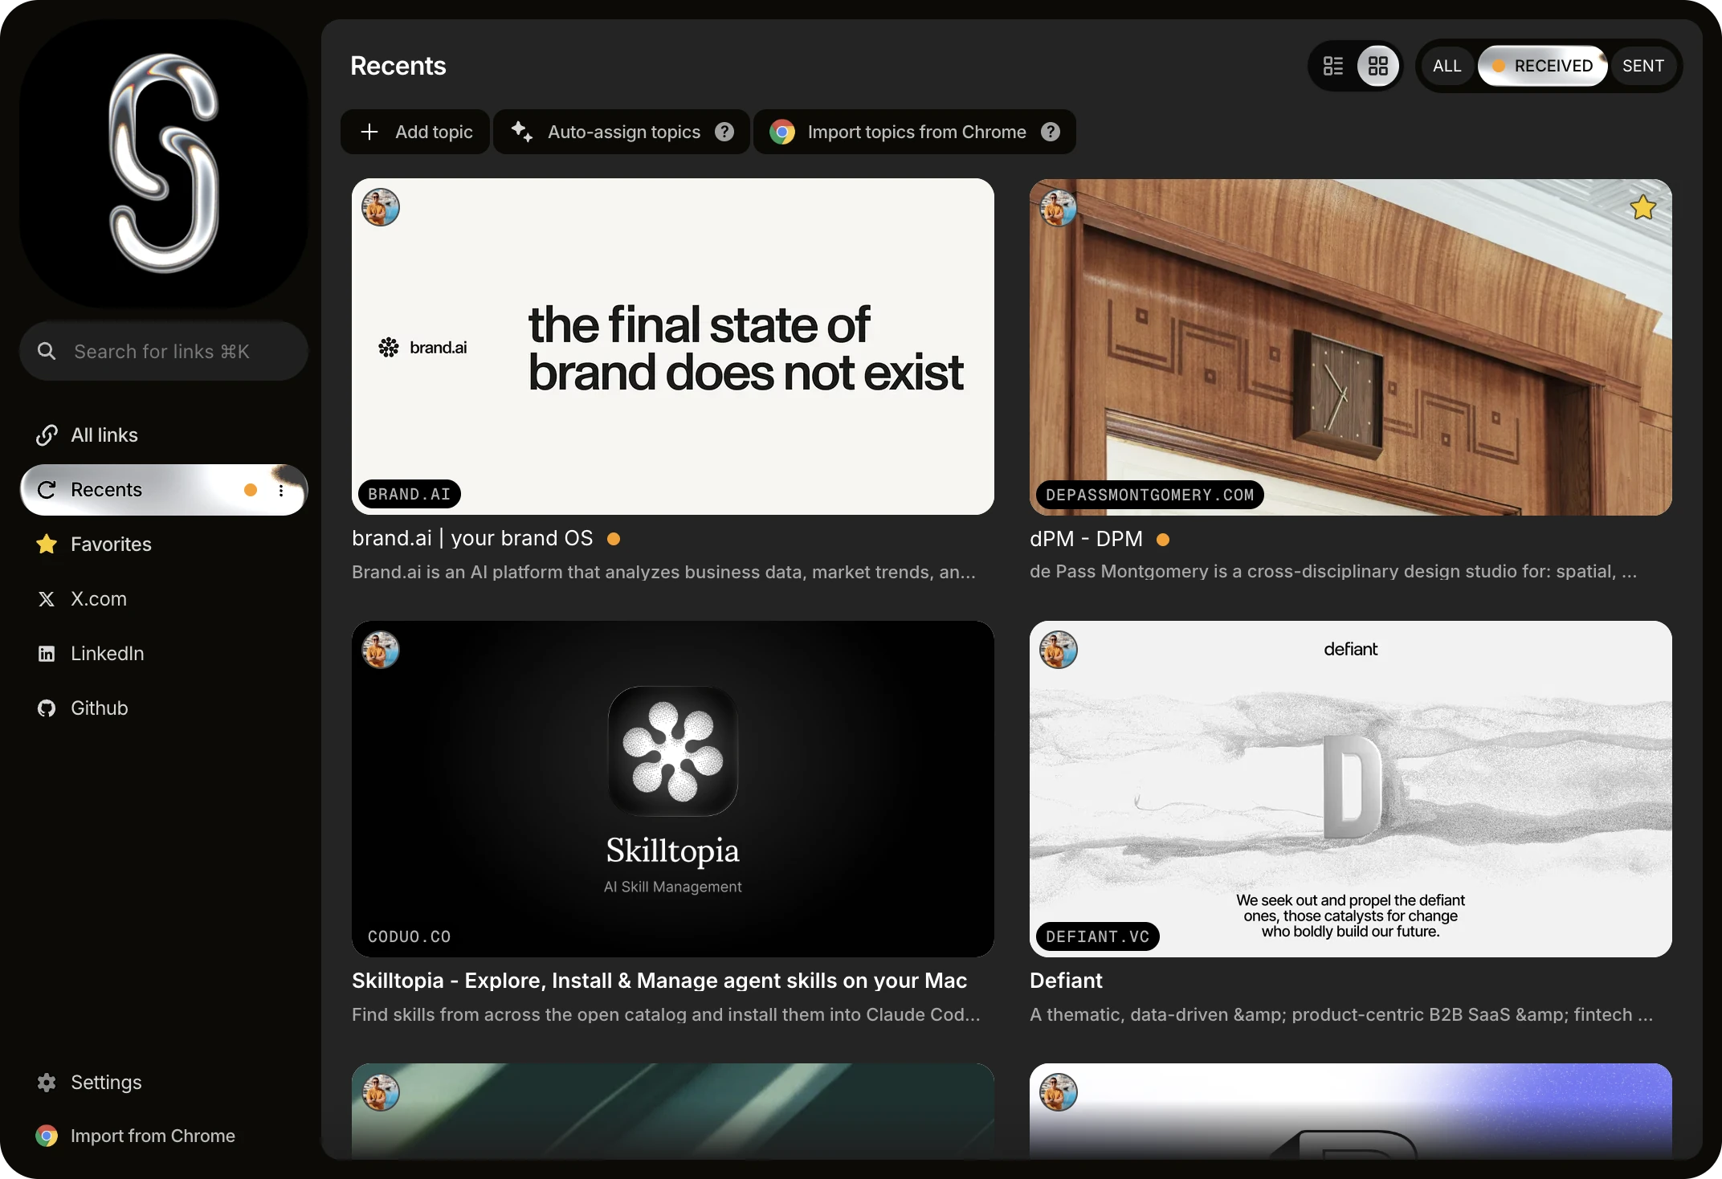
Task: Click 'Find skills from across the open catalog' text
Action: 666,1014
